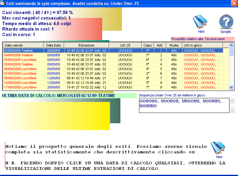Click the Estrazione column header
238x176 pixels.
coord(86,45)
